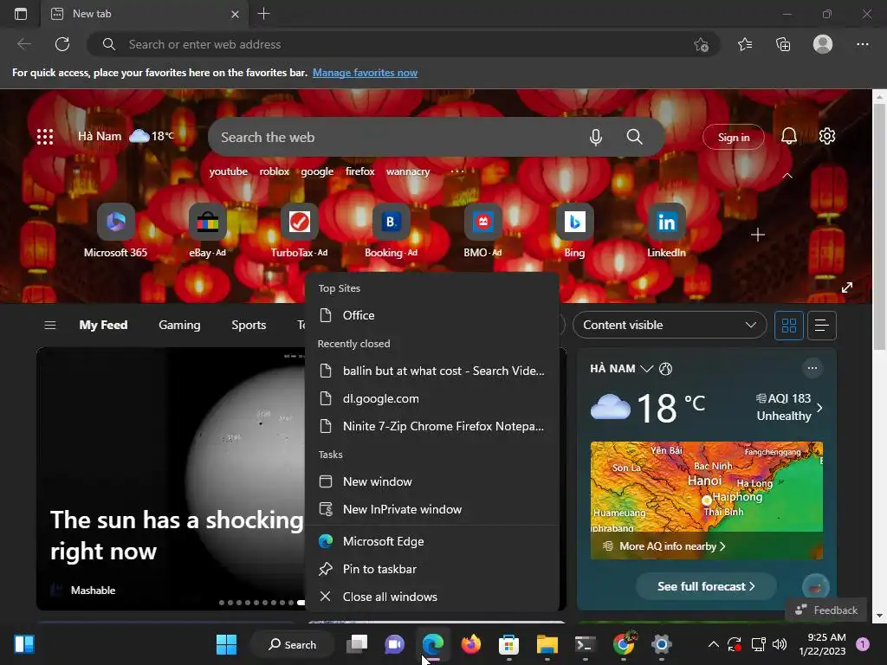Switch to Sports feed tab
The height and width of the screenshot is (665, 887).
click(x=249, y=326)
